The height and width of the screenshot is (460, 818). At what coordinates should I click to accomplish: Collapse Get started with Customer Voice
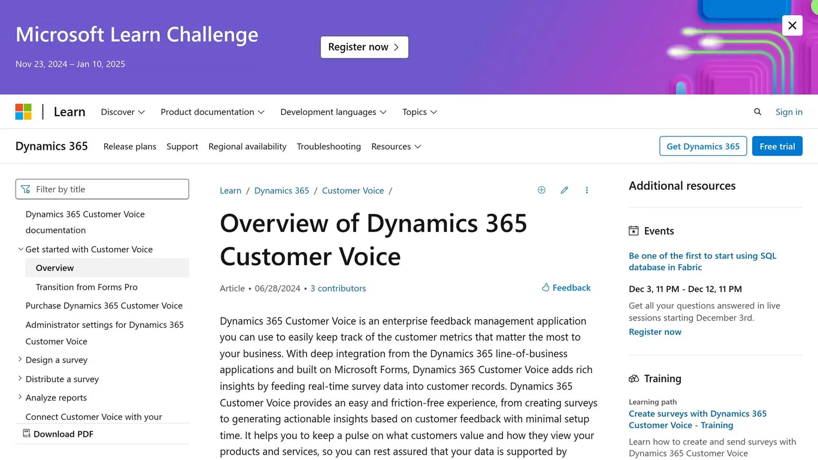coord(21,249)
